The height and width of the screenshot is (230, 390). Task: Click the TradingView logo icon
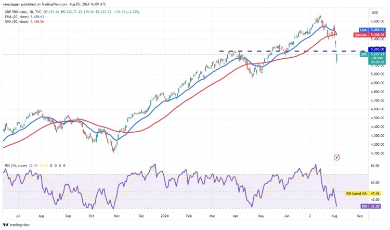(x=6, y=225)
